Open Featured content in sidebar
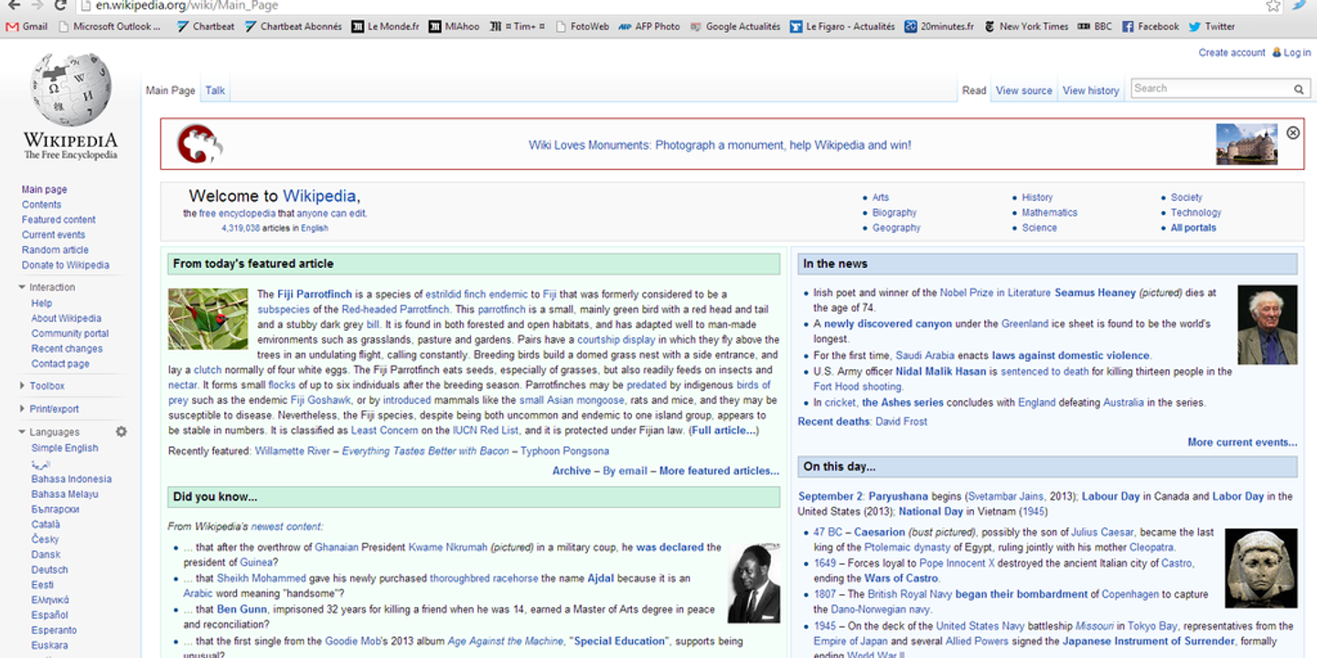The width and height of the screenshot is (1317, 658). tap(59, 219)
